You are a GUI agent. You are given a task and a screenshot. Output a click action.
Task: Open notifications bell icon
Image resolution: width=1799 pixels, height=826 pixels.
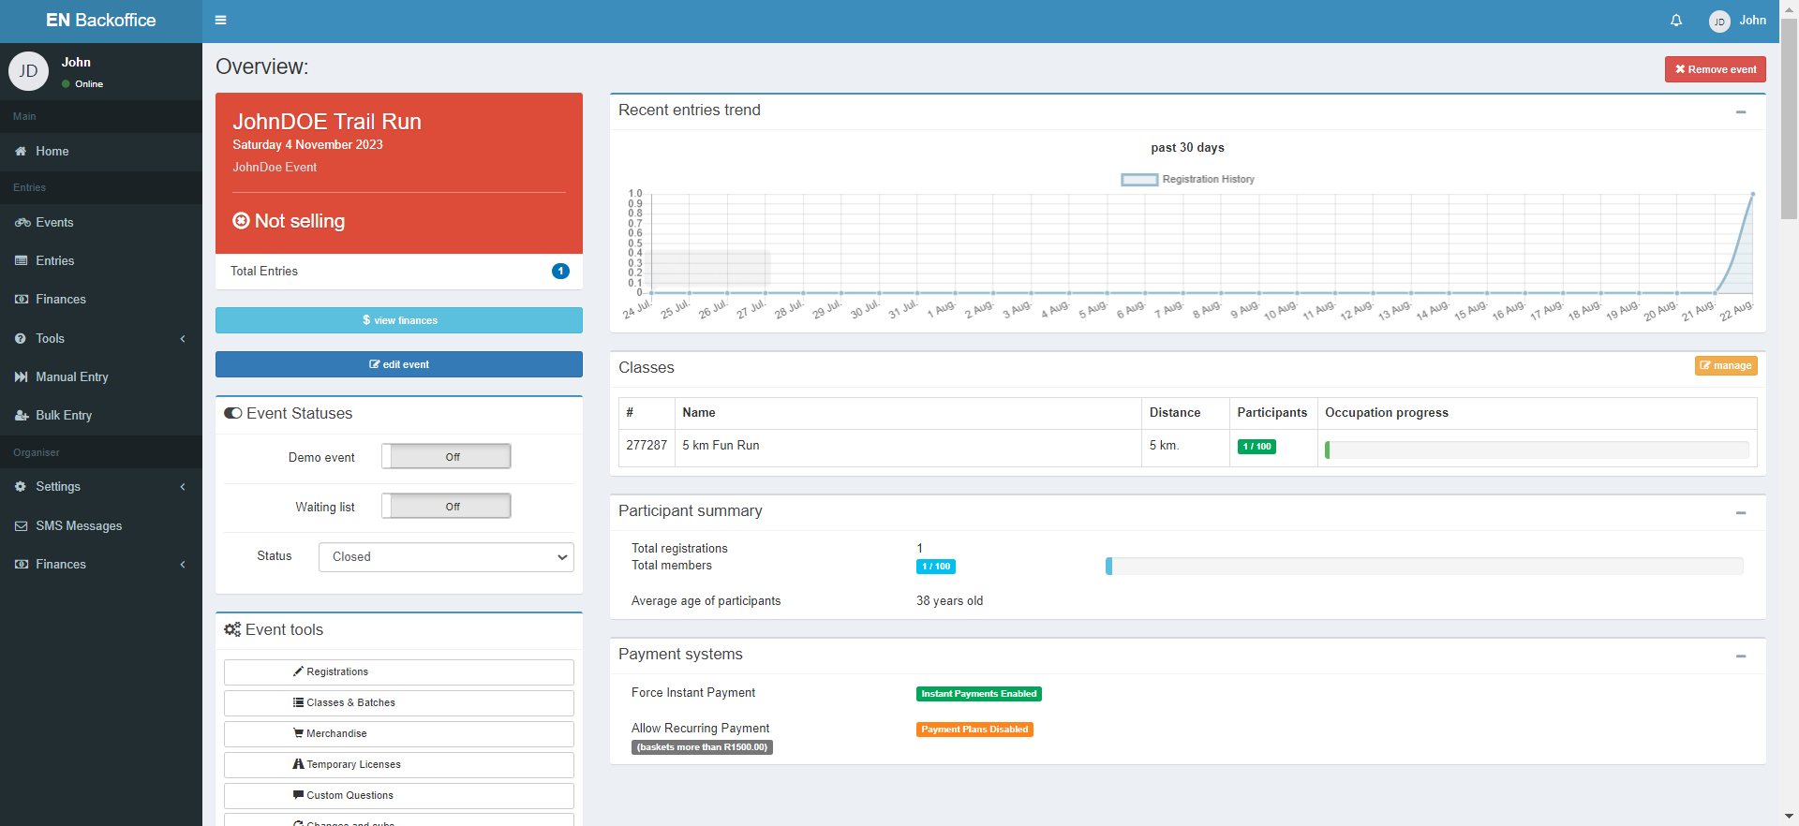pos(1676,20)
